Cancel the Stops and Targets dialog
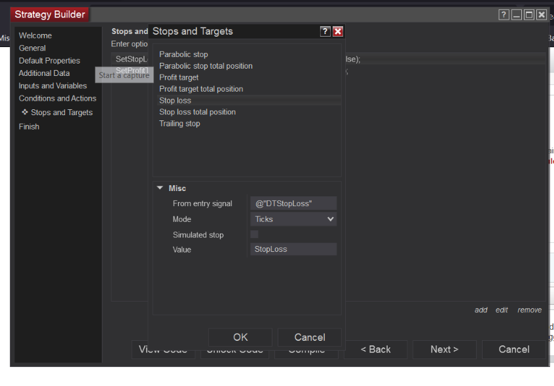The image size is (554, 386). point(310,338)
